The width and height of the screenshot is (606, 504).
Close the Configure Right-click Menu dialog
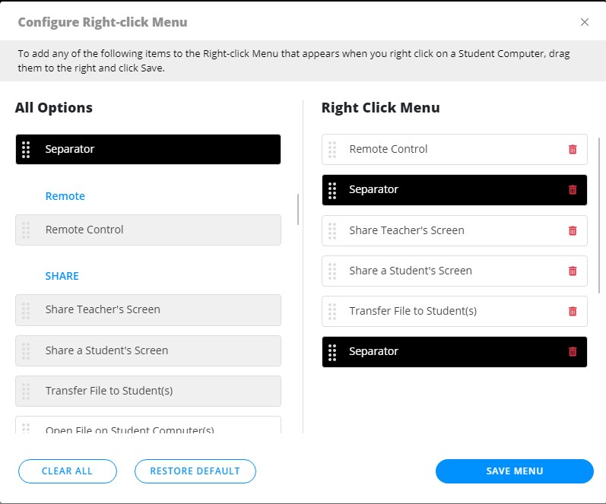coord(585,22)
